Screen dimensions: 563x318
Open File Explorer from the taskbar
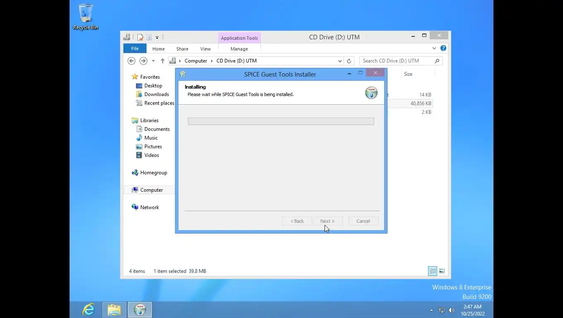tap(114, 310)
